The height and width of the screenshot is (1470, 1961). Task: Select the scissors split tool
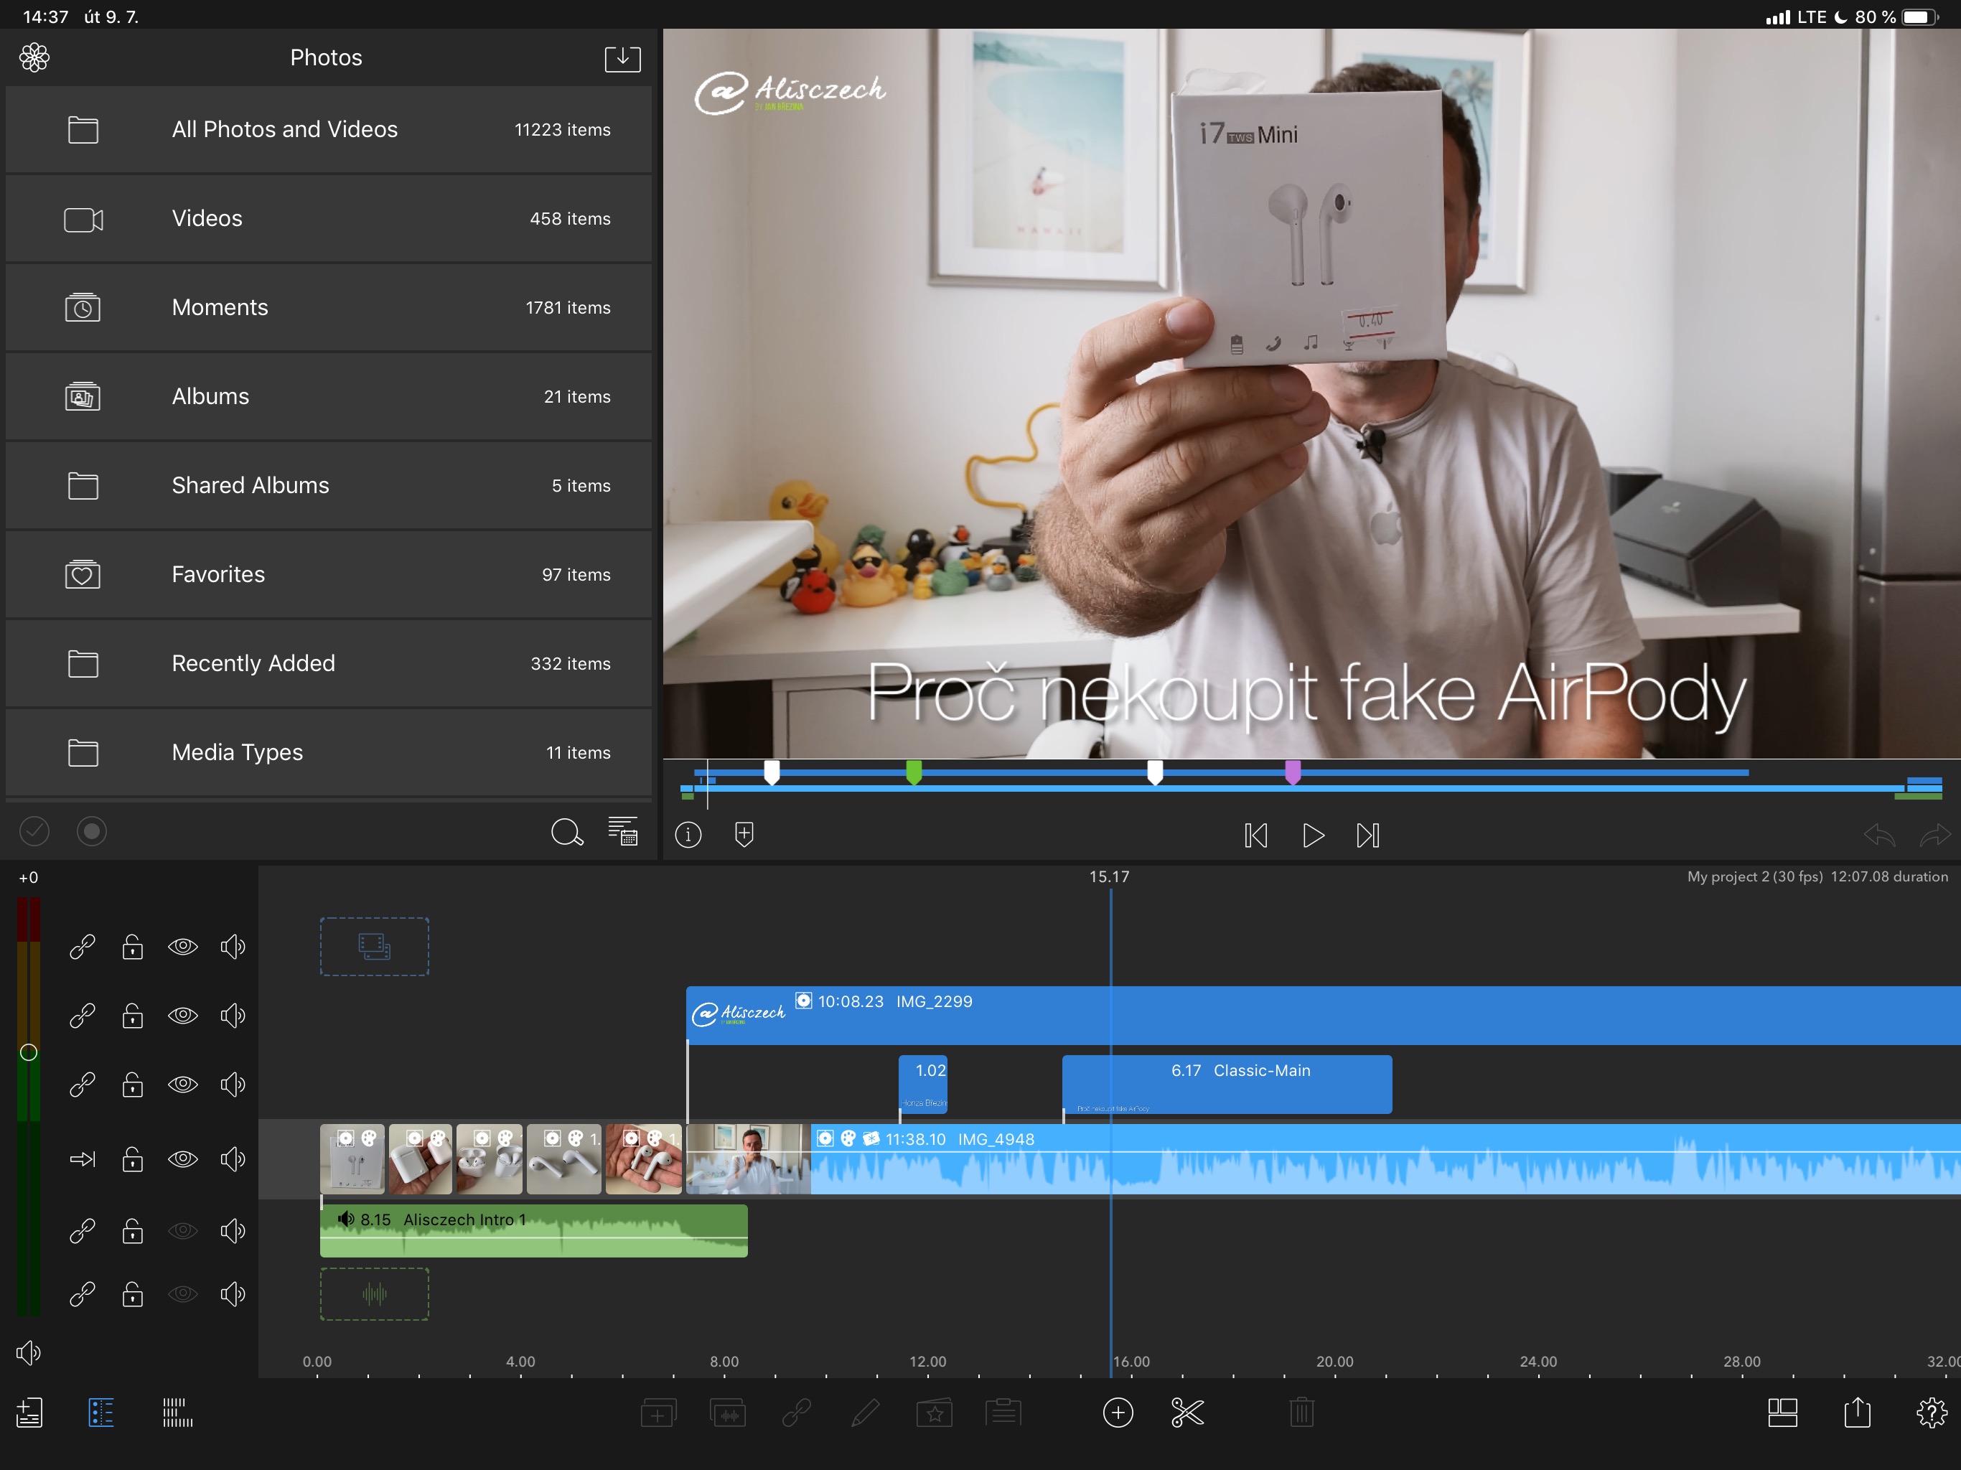tap(1187, 1413)
